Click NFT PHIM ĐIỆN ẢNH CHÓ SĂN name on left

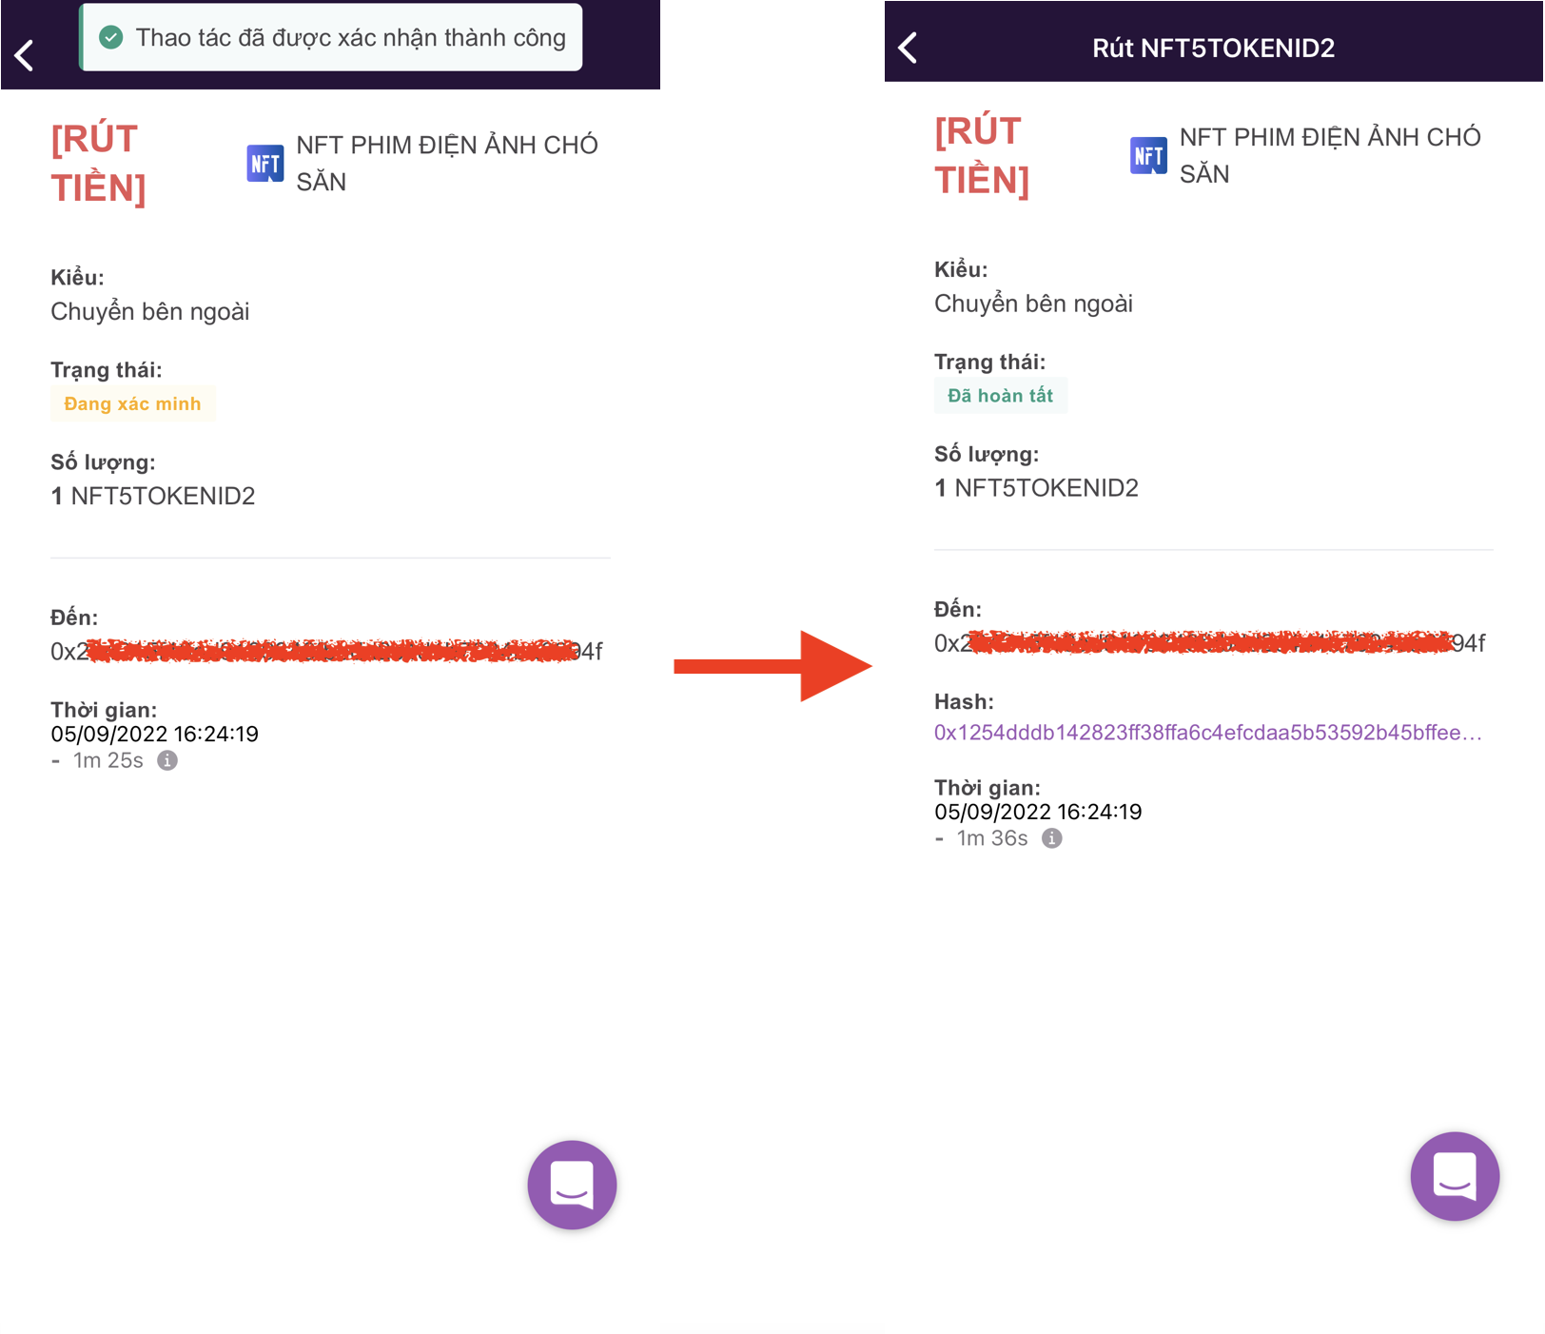(446, 164)
